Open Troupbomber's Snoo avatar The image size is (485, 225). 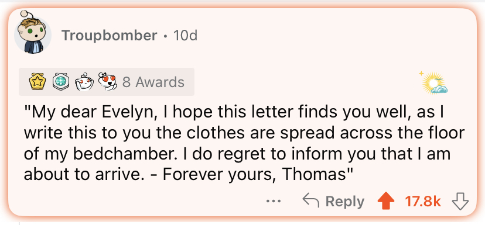click(32, 33)
